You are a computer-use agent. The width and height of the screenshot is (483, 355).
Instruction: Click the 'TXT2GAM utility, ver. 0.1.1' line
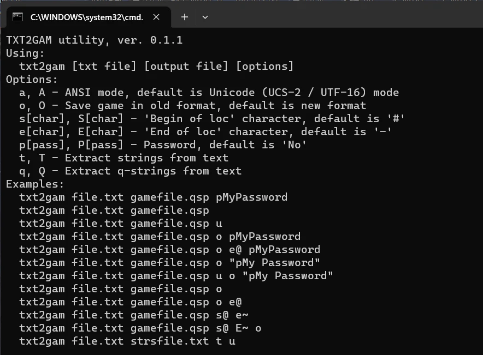(94, 40)
